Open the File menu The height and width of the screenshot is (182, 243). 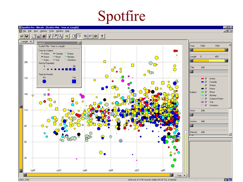(x=24, y=31)
